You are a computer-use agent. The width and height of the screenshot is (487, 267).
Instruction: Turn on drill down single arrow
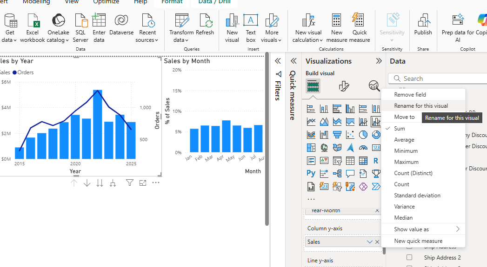coord(87,183)
